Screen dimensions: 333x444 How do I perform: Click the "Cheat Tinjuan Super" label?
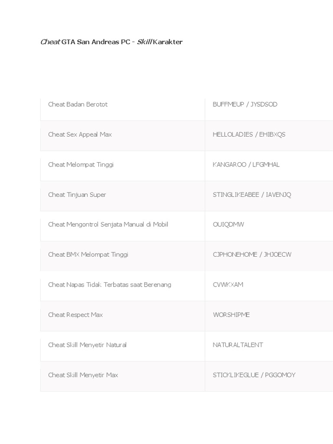77,195
